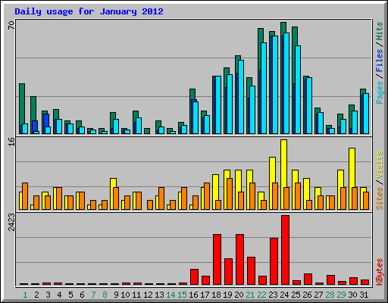Screen dimensions: 388x303
Task: Click day 20 on the x-axis
Action: 239,295
